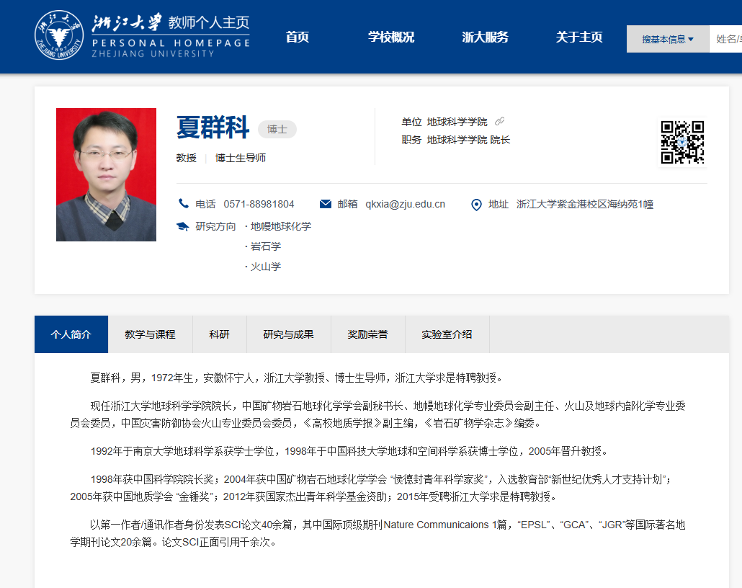Click the address 浙江大学紫金港校区海纳苑1幢
Viewport: 742px width, 588px height.
585,204
